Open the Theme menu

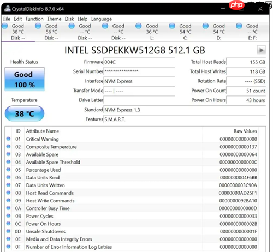tap(54, 19)
